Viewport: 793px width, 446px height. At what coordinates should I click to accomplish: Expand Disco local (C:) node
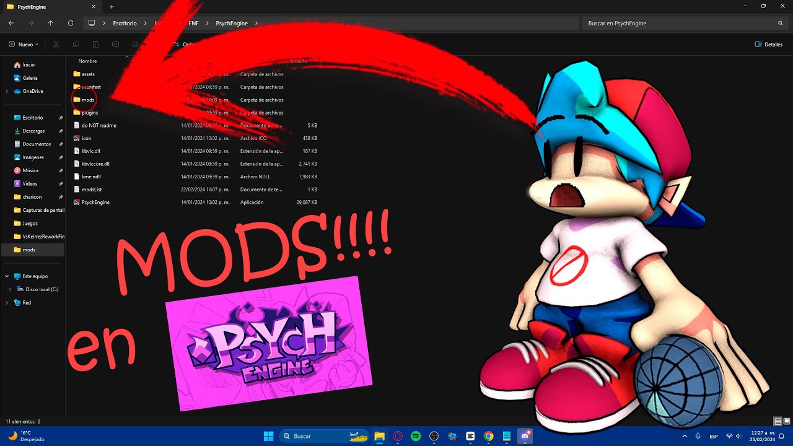point(10,289)
